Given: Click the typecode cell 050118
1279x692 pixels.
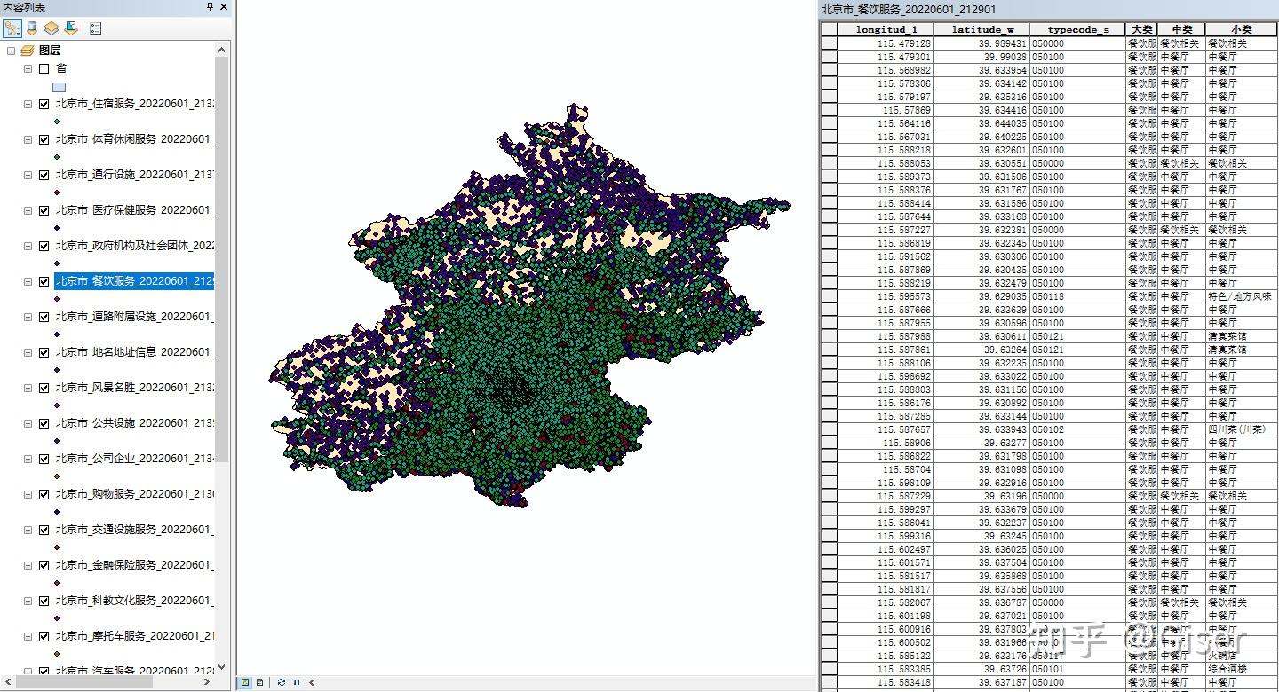Looking at the screenshot, I should (1077, 296).
